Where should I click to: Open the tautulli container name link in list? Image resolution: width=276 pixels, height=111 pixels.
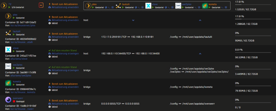pos(17,31)
